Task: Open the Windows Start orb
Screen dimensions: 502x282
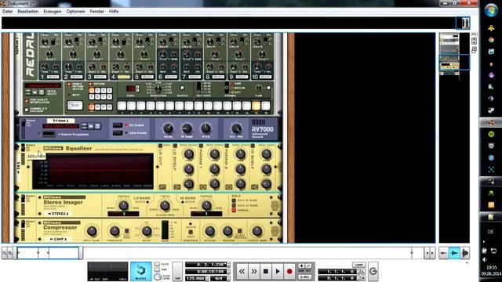Action: coord(490,10)
